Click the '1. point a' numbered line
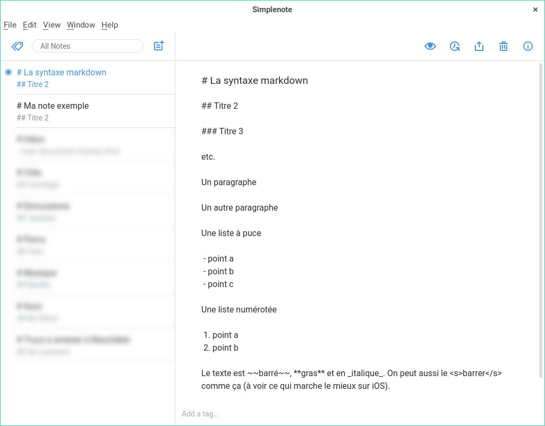 click(x=221, y=335)
